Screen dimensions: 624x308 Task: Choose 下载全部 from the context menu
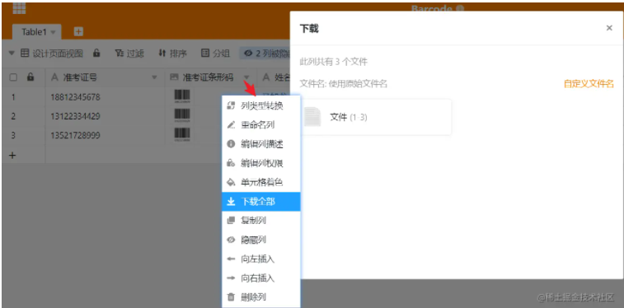[261, 202]
